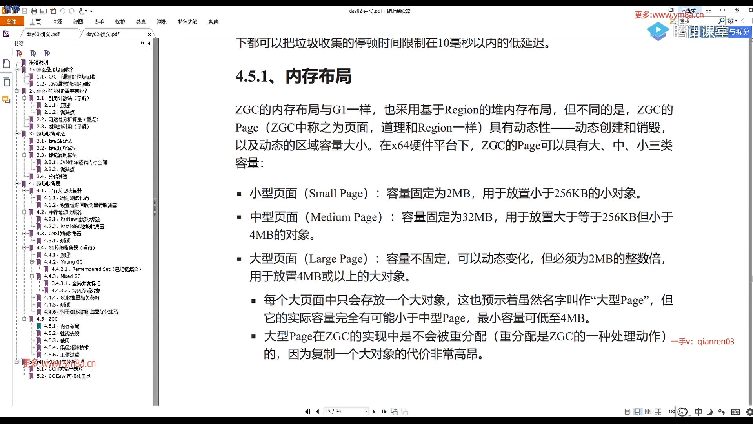Jump to first page button
This screenshot has height=424, width=753.
coord(308,411)
